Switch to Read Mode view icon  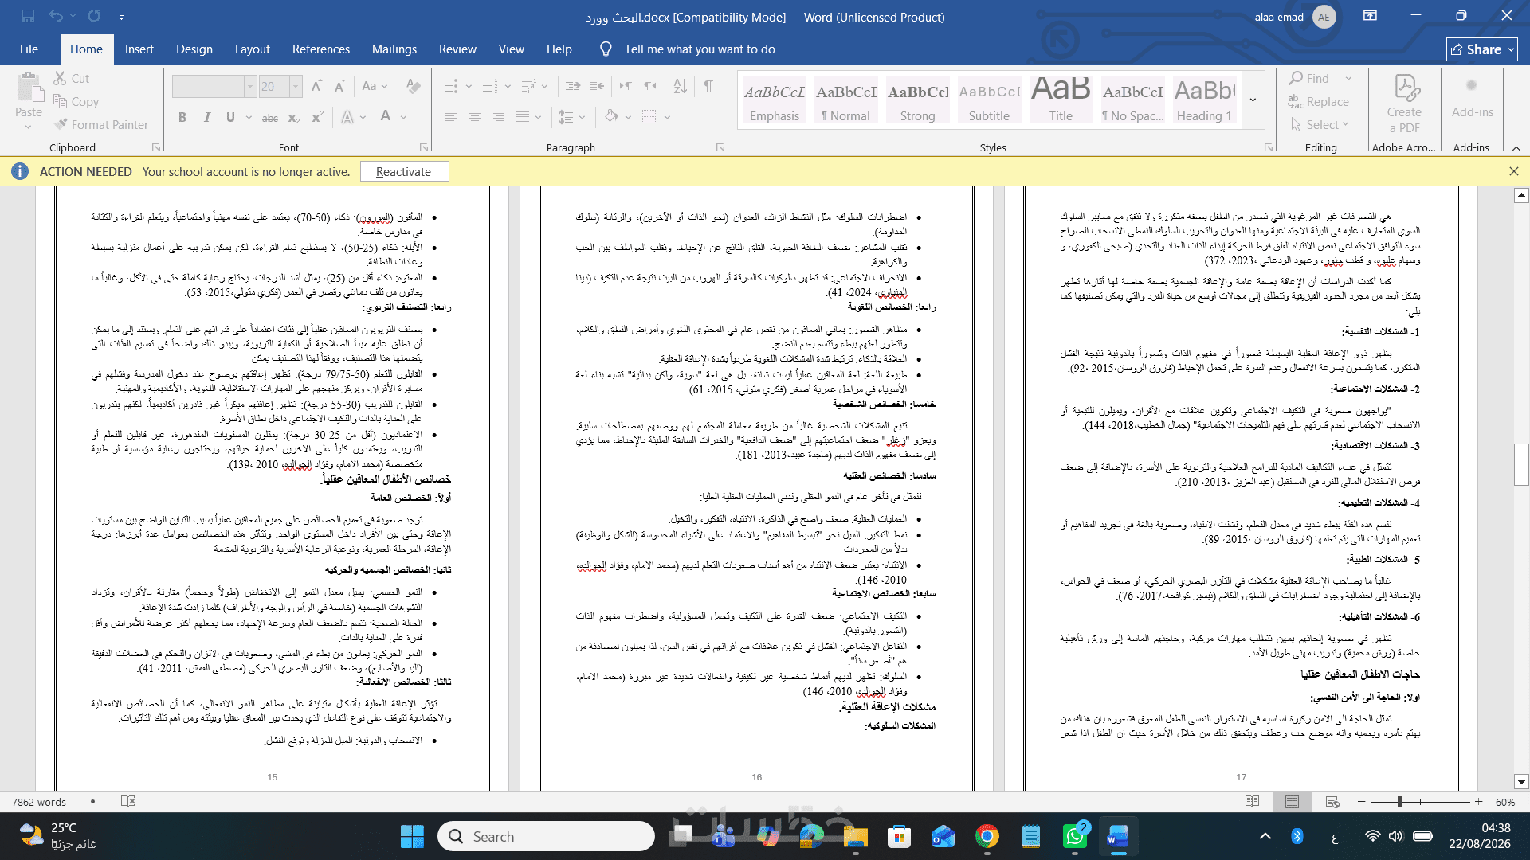pyautogui.click(x=1253, y=802)
